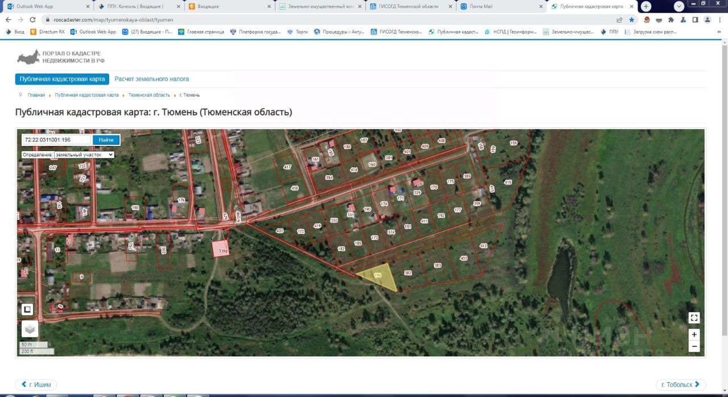The image size is (728, 397).
Task: Open the Публичная кадастровая карта tab button
Action: 62,79
